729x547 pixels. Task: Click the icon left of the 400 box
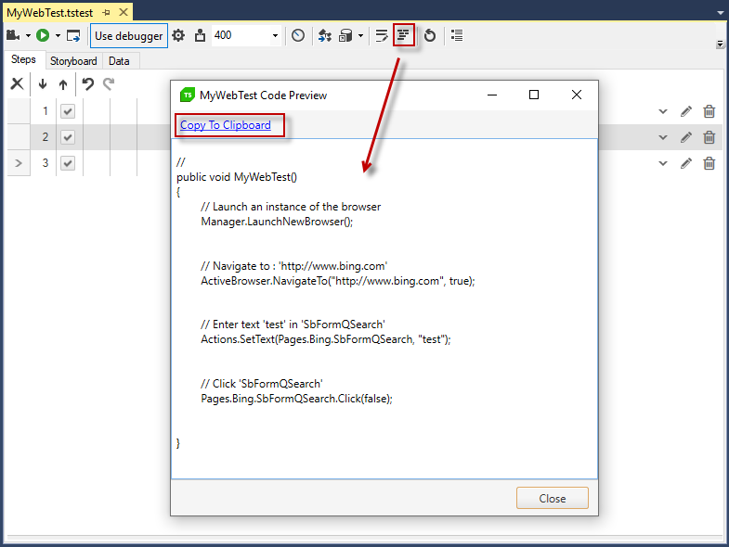click(200, 35)
